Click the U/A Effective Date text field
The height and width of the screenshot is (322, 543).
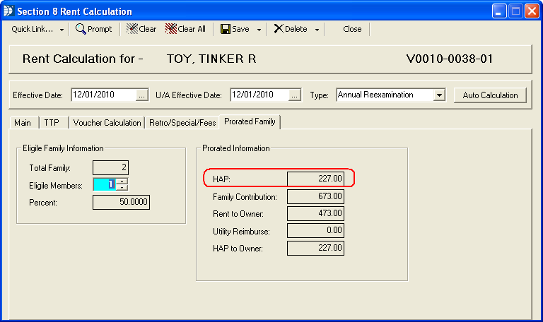click(259, 95)
